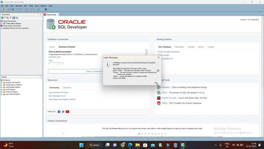
Task: Open File Explorer from the taskbar
Action: [x=137, y=145]
